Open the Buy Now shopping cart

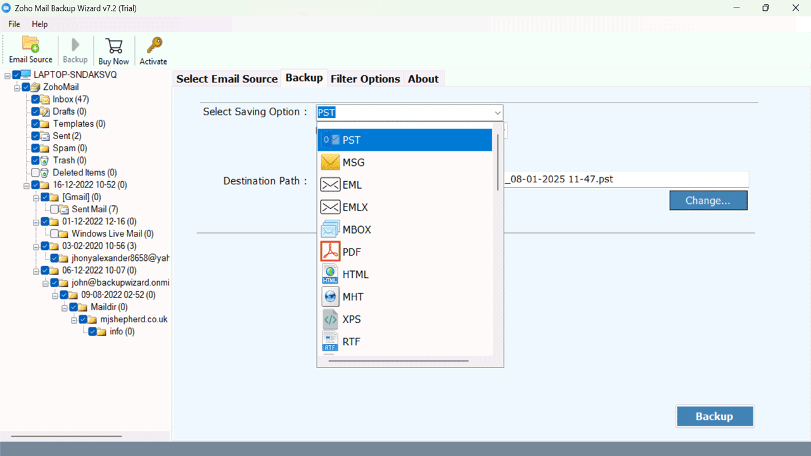[114, 46]
